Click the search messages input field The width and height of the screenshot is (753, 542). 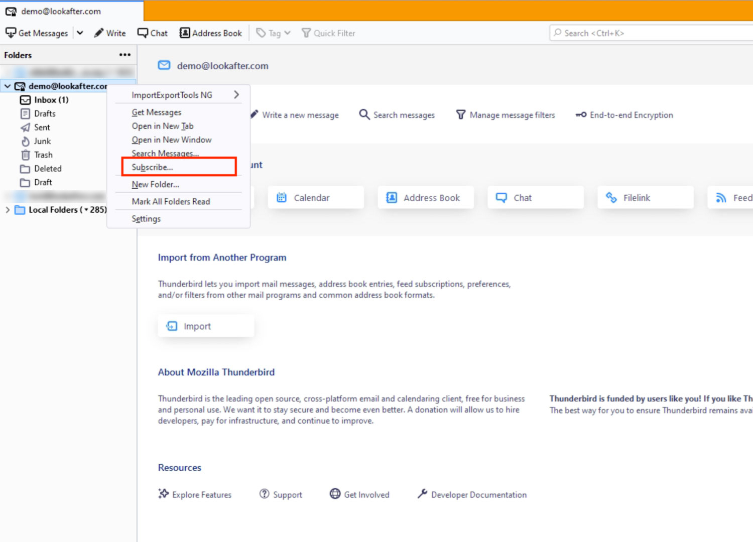[653, 33]
